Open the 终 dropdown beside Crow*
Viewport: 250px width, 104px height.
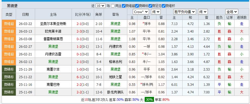tap(156, 12)
